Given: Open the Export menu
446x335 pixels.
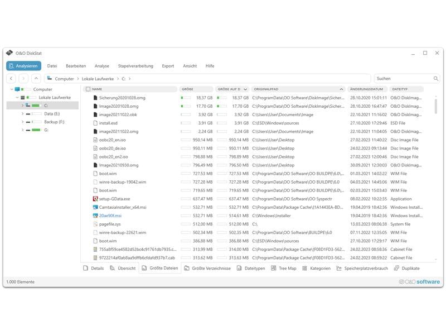Looking at the screenshot, I should 168,66.
